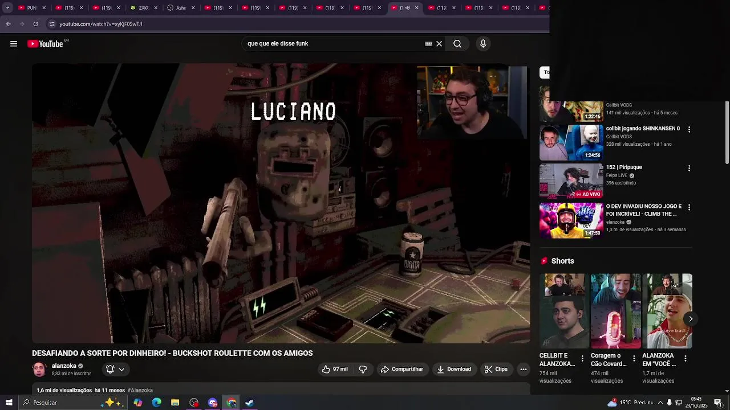Open the YouTube guide hamburger menu

click(14, 44)
